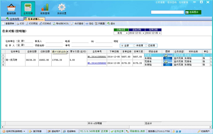
Task: Open the end date 2014-12-05 dropdown
Action: coord(160,33)
